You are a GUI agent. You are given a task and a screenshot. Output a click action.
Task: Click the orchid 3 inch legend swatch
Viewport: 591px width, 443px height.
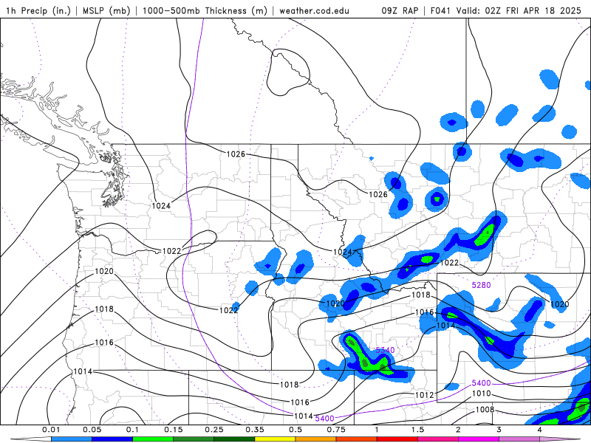click(x=519, y=439)
